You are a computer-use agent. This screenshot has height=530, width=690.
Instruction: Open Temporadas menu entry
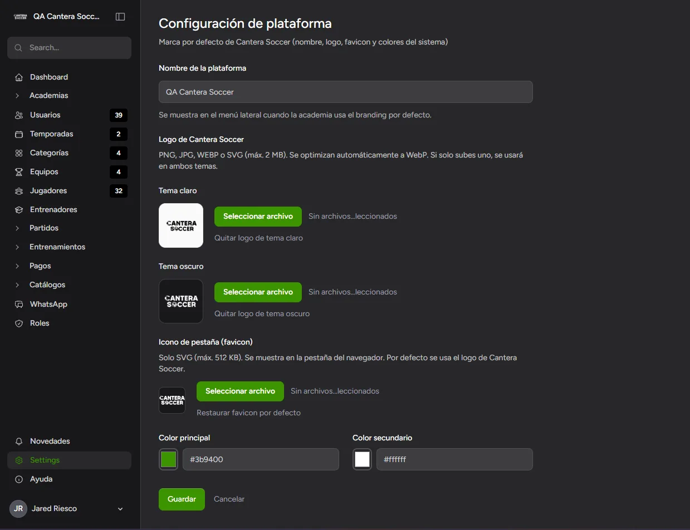pyautogui.click(x=69, y=134)
